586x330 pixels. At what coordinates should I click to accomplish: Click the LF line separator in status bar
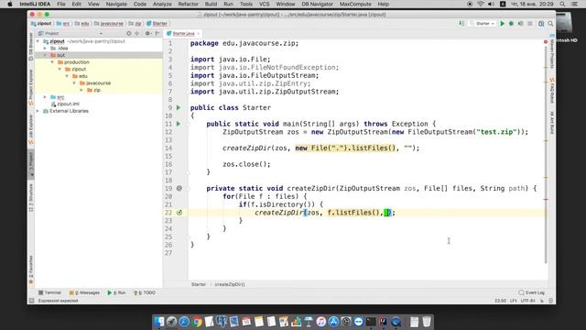point(513,301)
